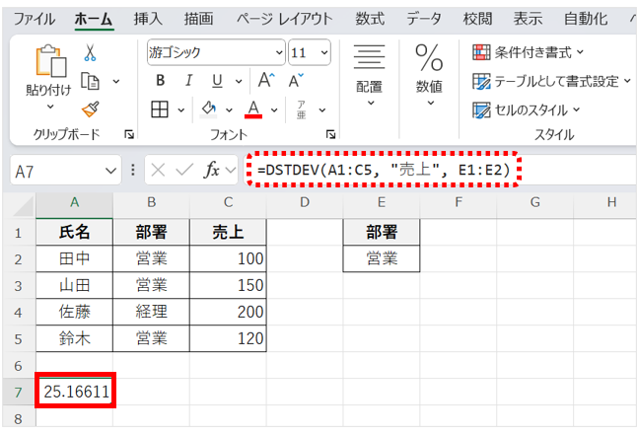
Task: Open the 数式 (Formulas) ribbon tab
Action: (x=370, y=19)
